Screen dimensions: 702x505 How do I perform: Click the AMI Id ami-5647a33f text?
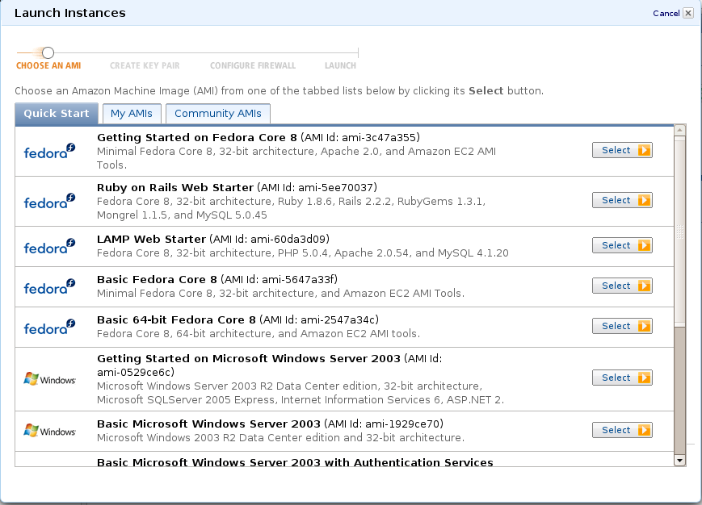(x=280, y=280)
